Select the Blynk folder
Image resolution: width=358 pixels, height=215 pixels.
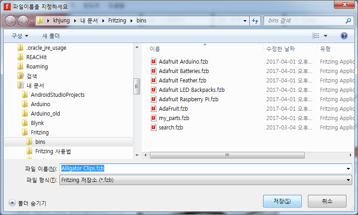(37, 123)
